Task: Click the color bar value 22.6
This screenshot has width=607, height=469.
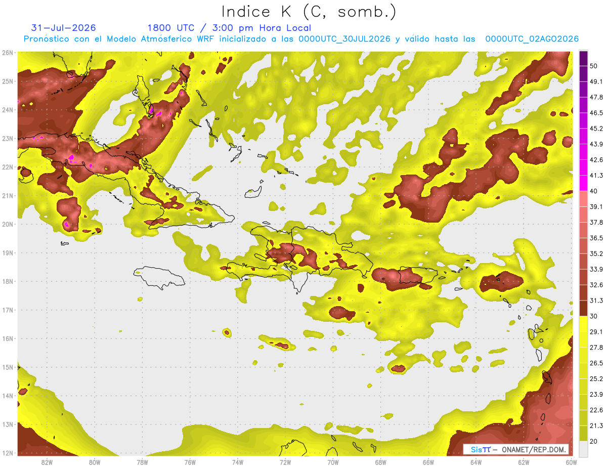Action: pos(596,410)
